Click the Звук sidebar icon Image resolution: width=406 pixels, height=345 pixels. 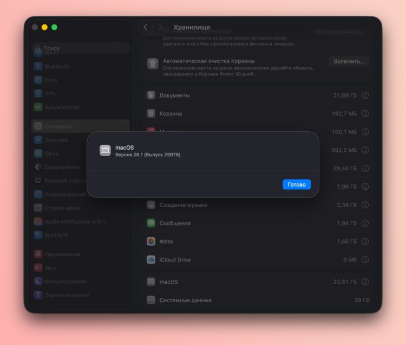click(x=38, y=267)
